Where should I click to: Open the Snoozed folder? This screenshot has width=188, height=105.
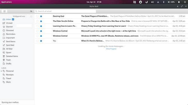10,30
